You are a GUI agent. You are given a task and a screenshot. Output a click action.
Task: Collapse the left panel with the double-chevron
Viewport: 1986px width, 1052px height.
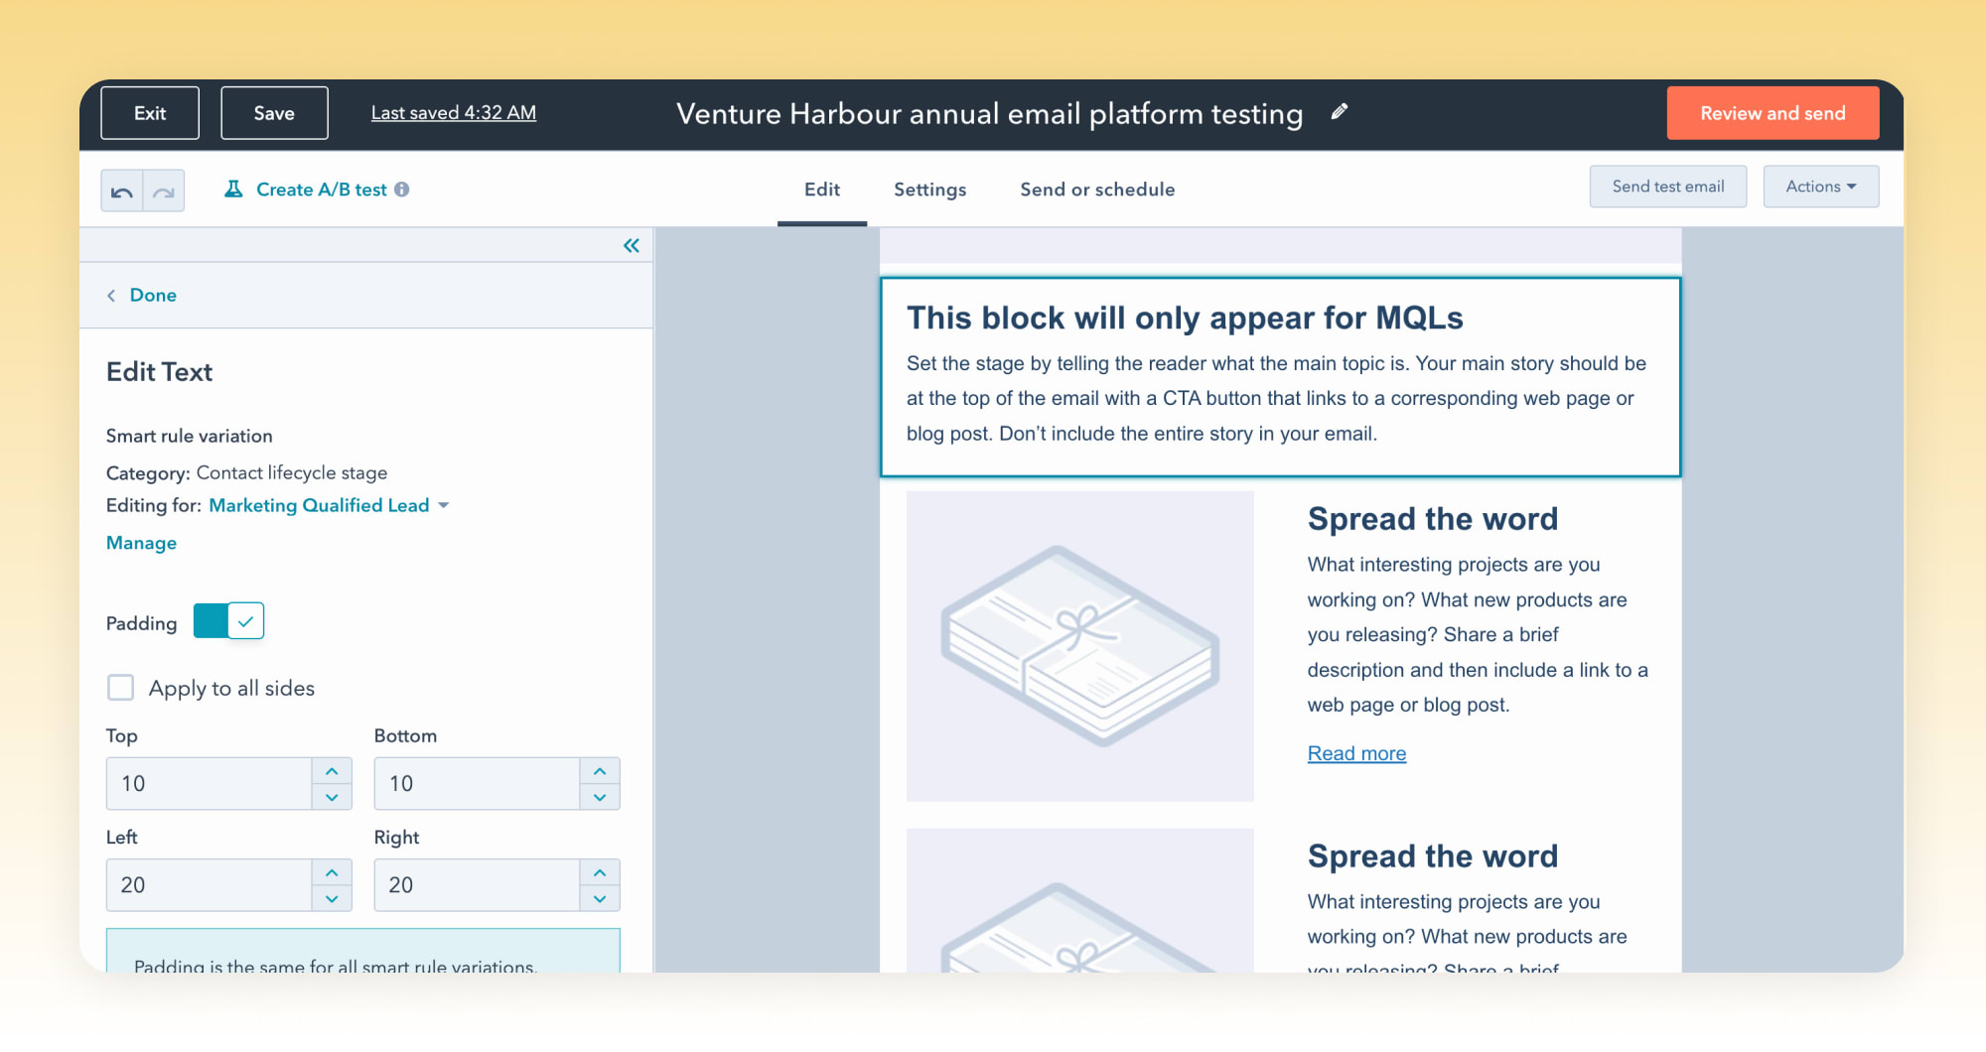[630, 245]
